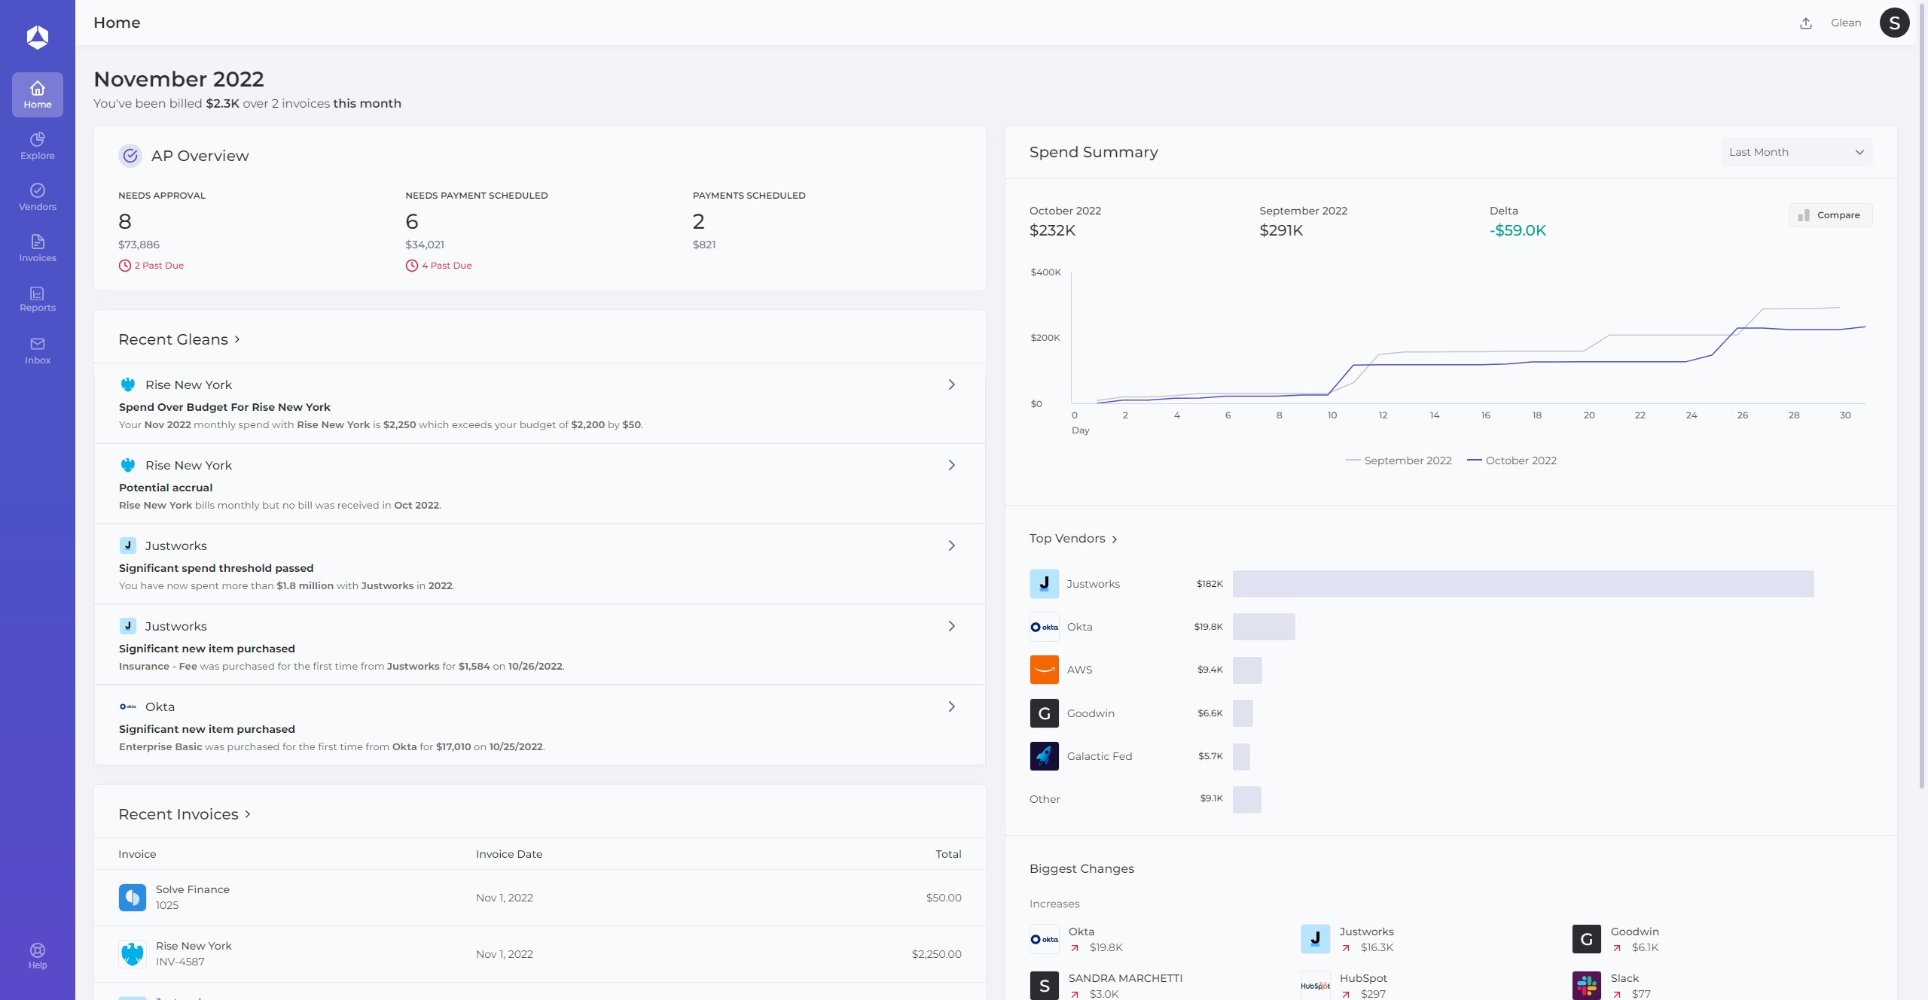The image size is (1928, 1000).
Task: Open the S user avatar menu
Action: pyautogui.click(x=1894, y=23)
